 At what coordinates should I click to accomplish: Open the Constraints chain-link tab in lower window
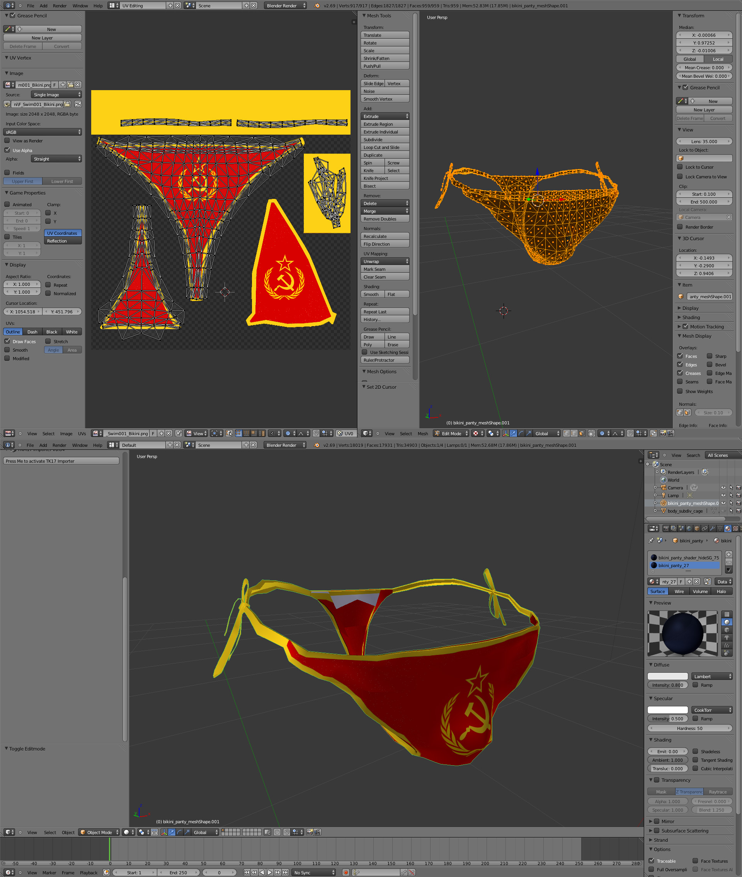click(705, 528)
